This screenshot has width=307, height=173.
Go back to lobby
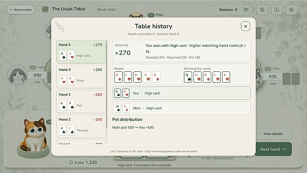tap(21, 9)
